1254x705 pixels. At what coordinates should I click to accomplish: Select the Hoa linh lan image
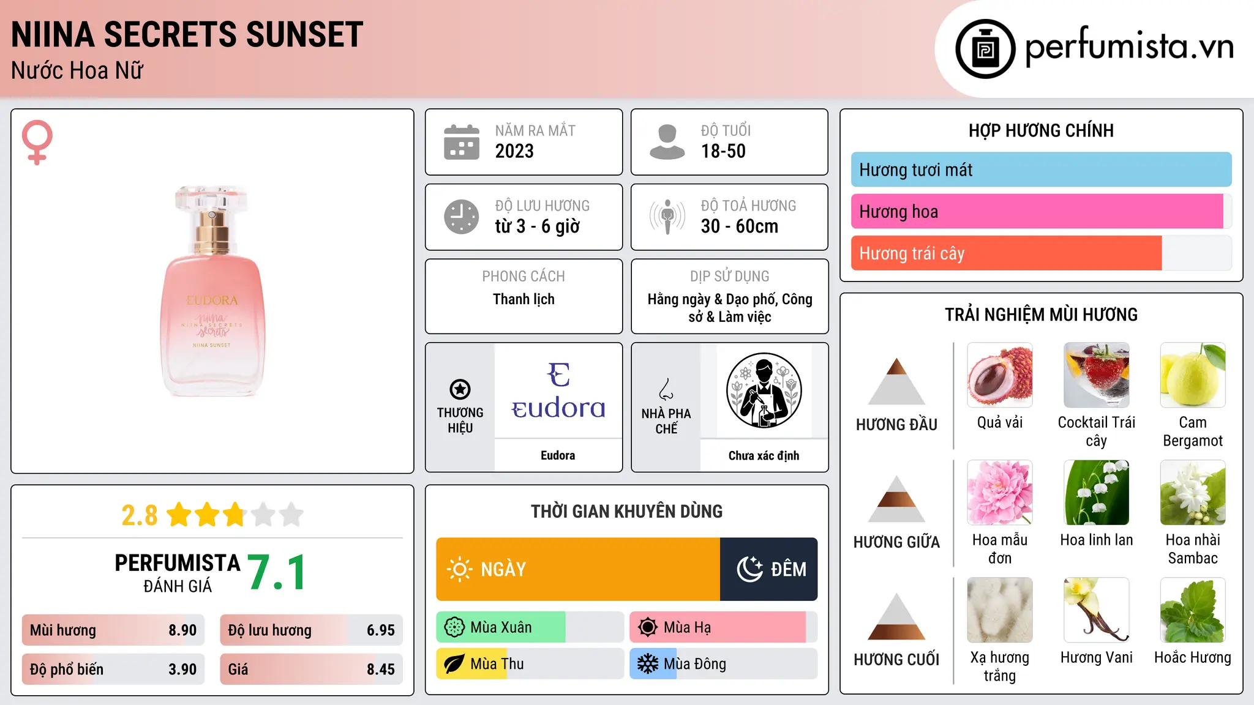(1097, 493)
